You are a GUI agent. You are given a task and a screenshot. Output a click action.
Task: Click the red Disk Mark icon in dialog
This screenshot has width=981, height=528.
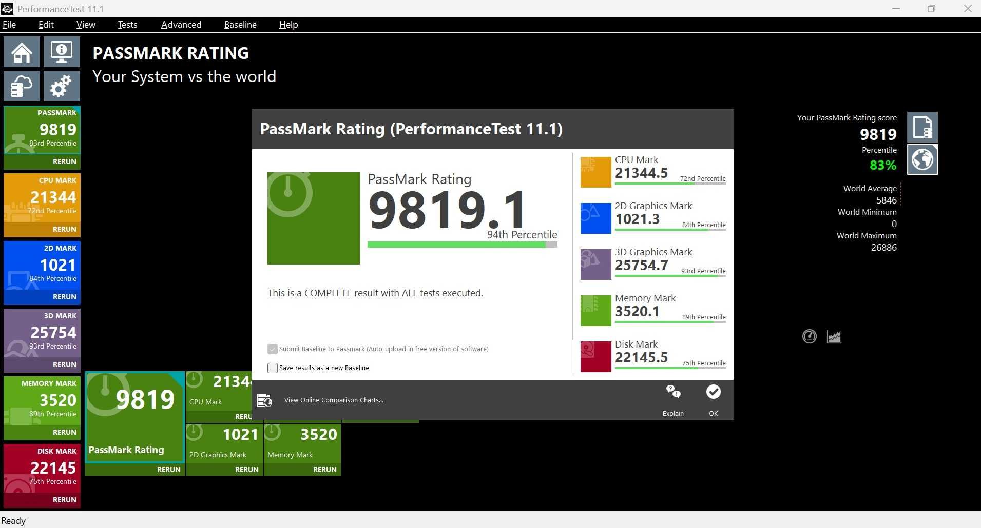coord(595,357)
